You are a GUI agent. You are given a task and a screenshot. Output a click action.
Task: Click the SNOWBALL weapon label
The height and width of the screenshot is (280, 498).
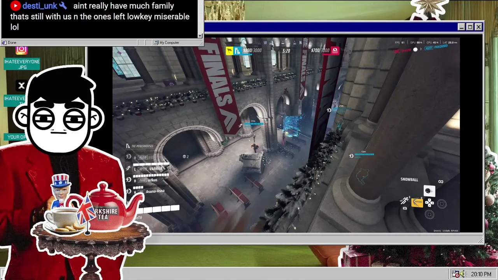(x=409, y=180)
